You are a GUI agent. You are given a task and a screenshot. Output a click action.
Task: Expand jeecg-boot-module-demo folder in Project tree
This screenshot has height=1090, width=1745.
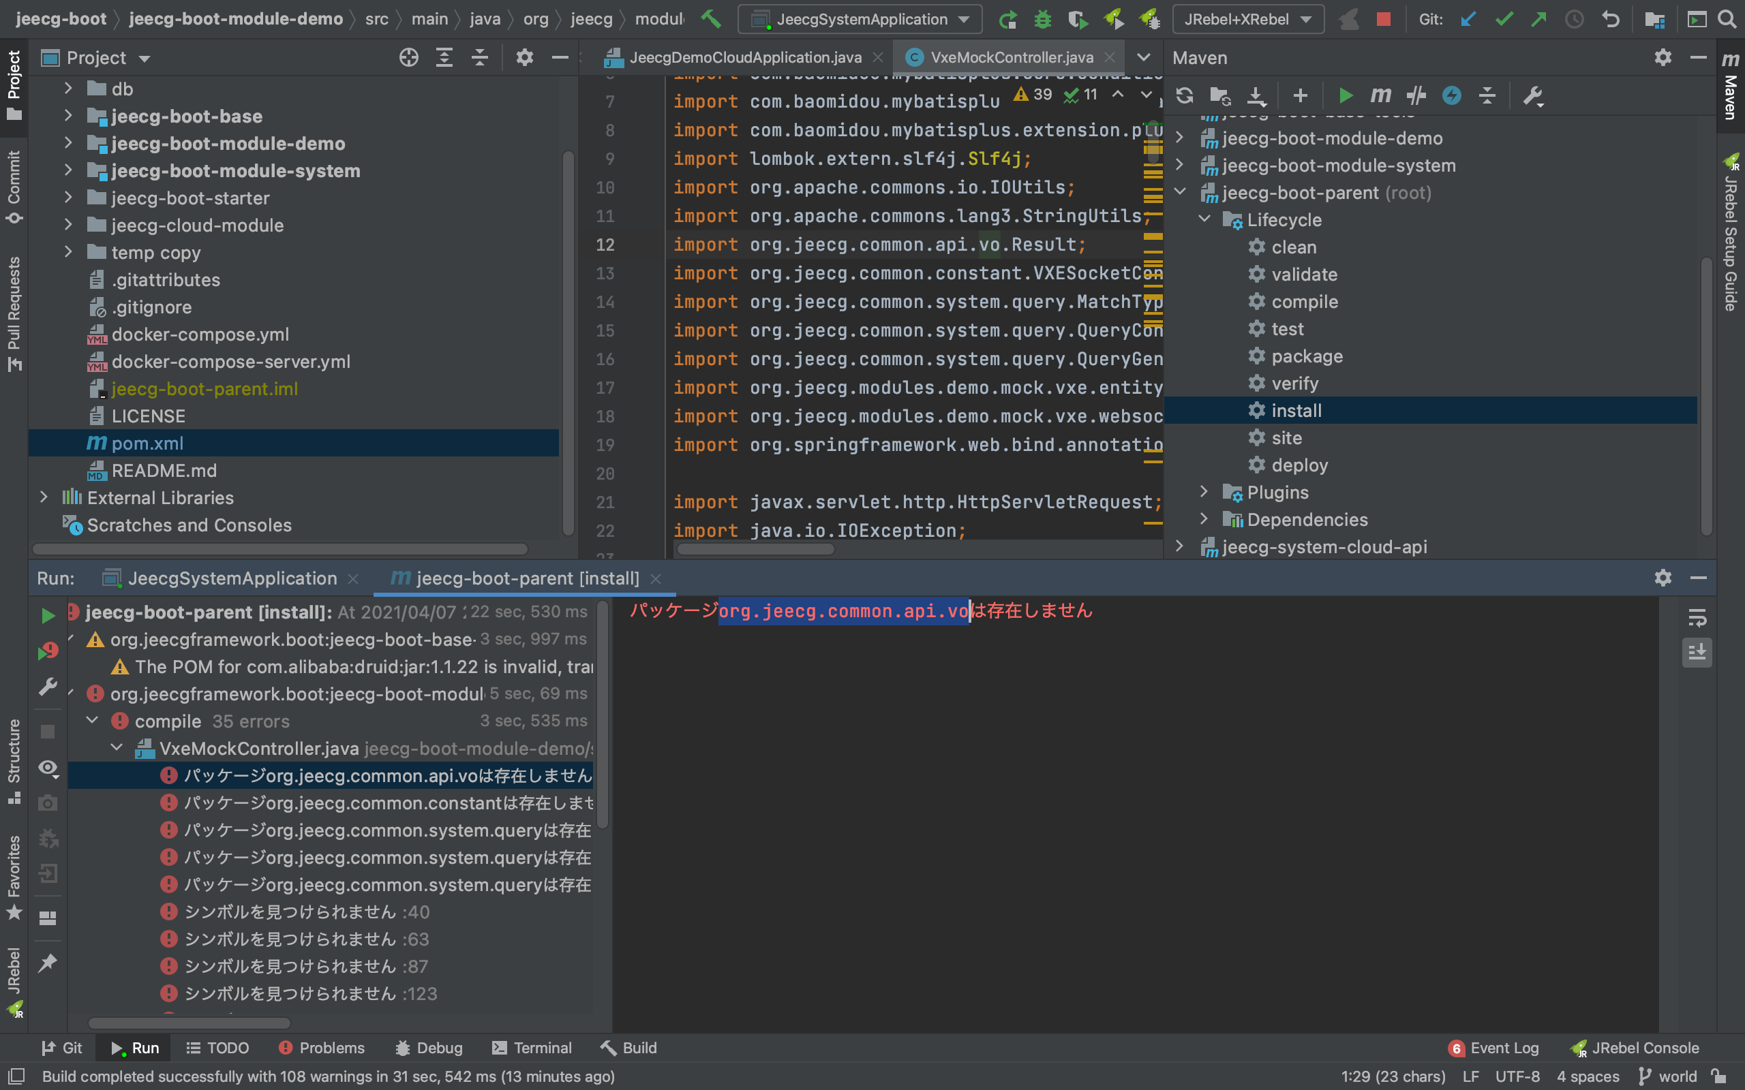pyautogui.click(x=67, y=143)
